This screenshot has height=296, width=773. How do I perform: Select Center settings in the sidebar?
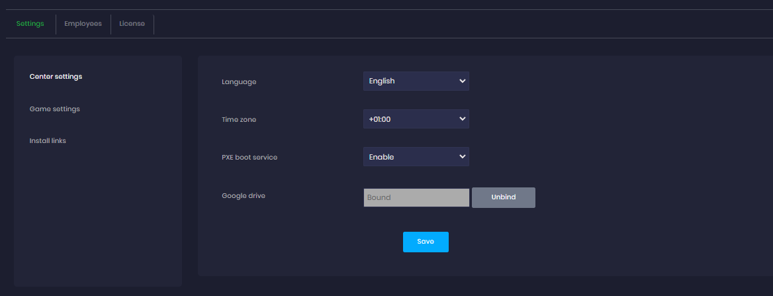click(x=56, y=77)
